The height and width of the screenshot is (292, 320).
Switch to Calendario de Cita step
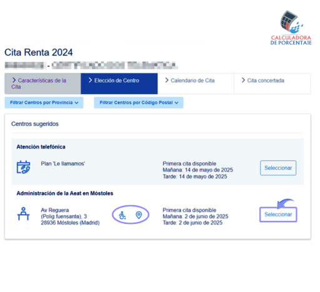point(196,84)
